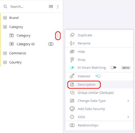Click the Add Data Security shield icon
The image size is (135, 133).
point(72,109)
